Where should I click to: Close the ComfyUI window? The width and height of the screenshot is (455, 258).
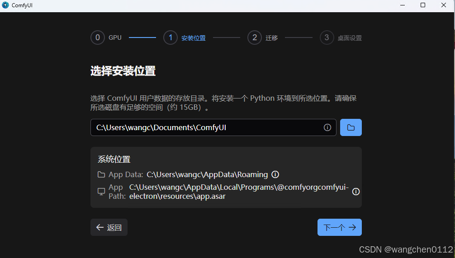coord(443,5)
